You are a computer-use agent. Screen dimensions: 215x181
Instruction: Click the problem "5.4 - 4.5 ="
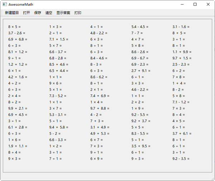point(140,27)
